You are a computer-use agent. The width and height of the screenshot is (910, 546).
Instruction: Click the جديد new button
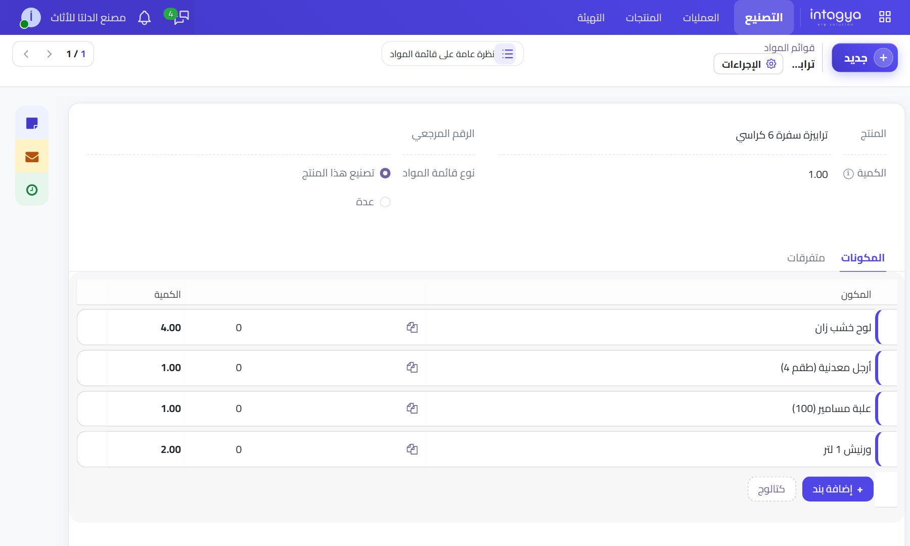pos(864,58)
